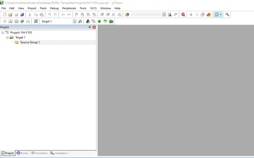Pin the Project panel with the pushpin
Image resolution: width=254 pixels, height=158 pixels.
tap(90, 27)
